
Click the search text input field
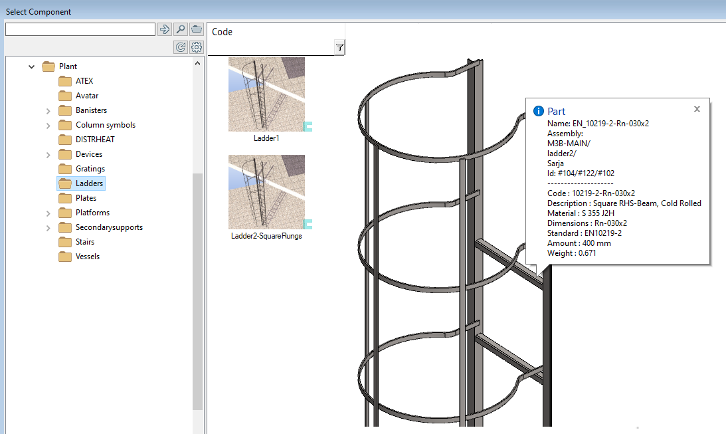click(80, 29)
